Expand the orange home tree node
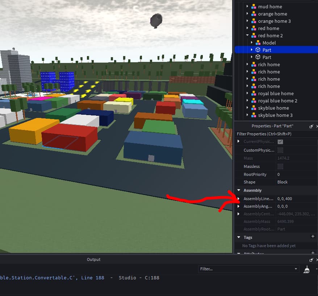The width and height of the screenshot is (318, 296). (247, 14)
